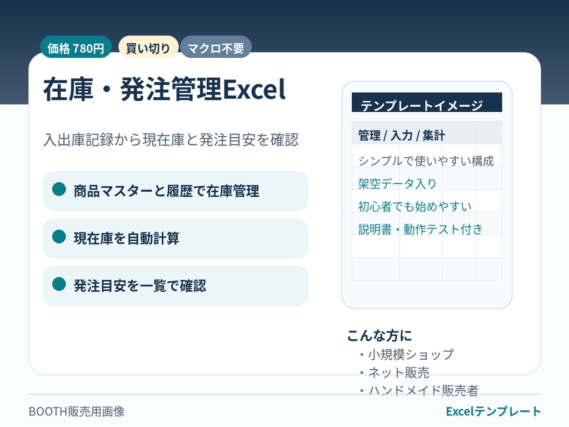
Task: Click the ネット販売 list item
Action: point(395,373)
